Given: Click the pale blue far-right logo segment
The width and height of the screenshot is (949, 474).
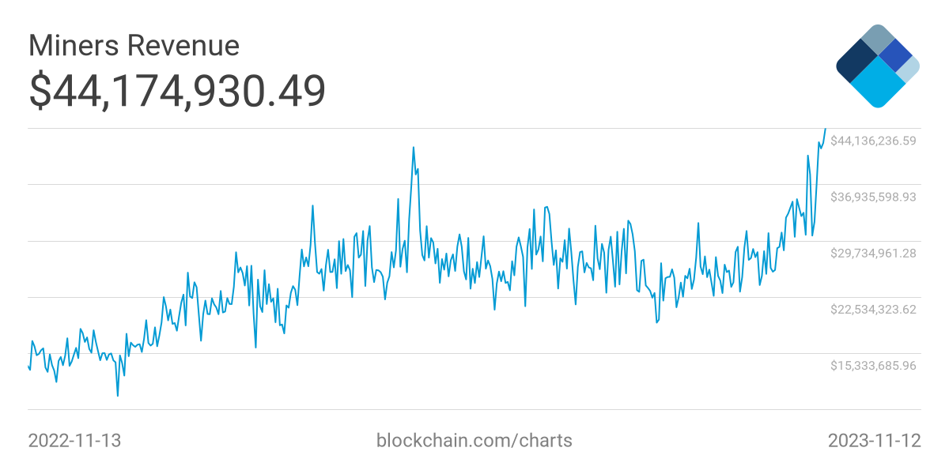Looking at the screenshot, I should click(909, 70).
